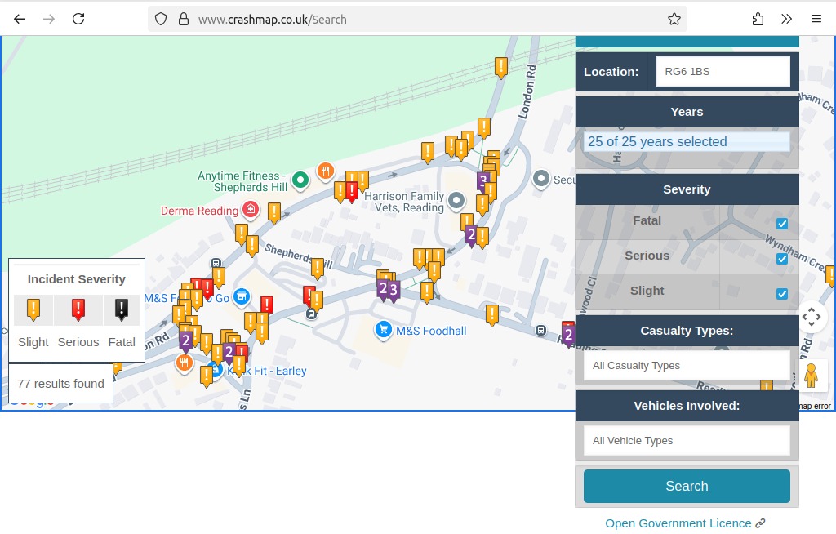Go back to the previous page
The image size is (836, 534).
pos(20,20)
